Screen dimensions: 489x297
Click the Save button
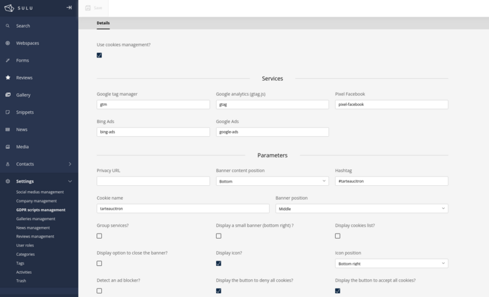coord(94,8)
